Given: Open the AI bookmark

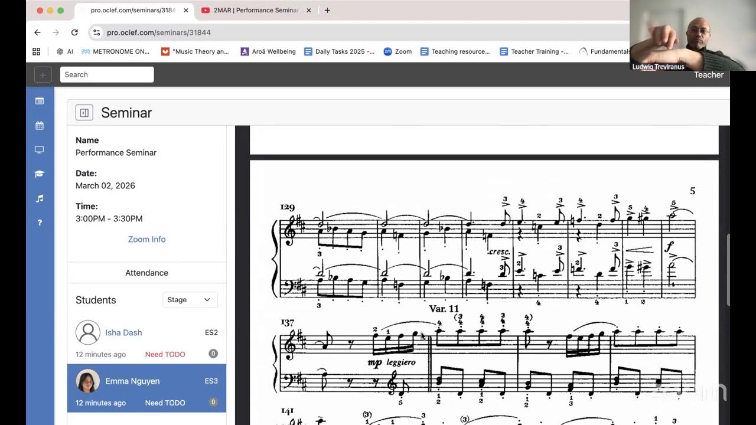Looking at the screenshot, I should coord(65,51).
